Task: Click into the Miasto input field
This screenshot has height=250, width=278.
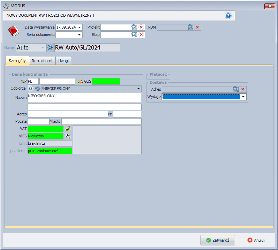Action: coord(101,121)
